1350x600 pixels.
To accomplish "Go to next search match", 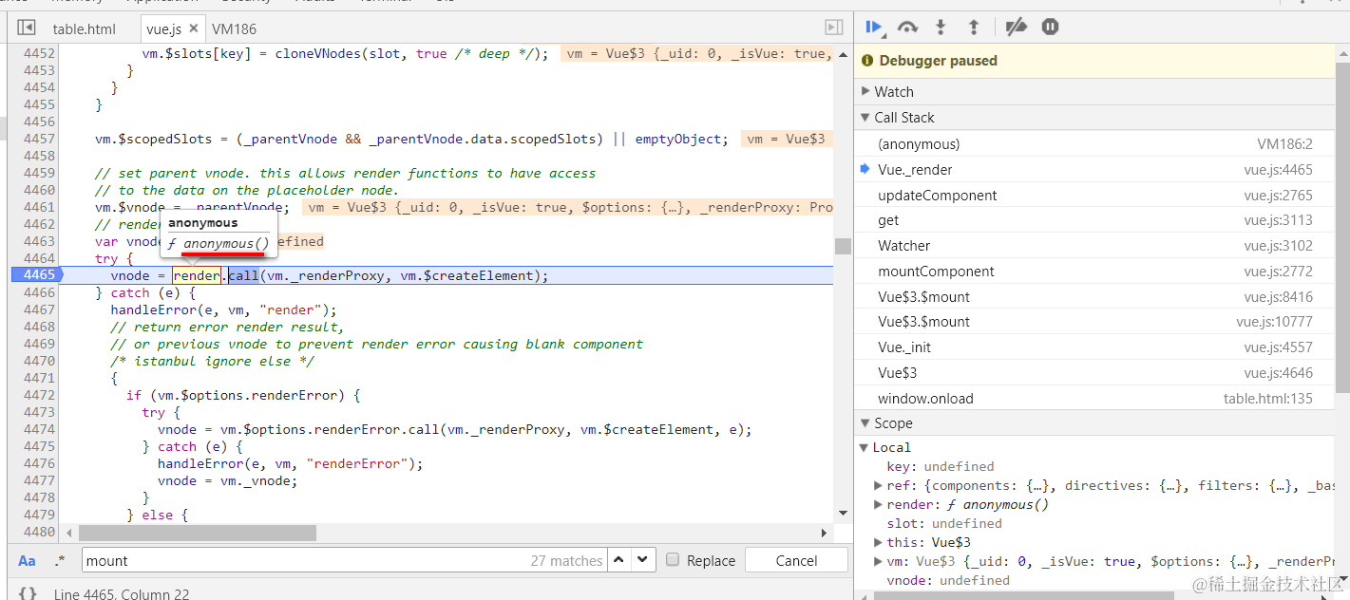I will pyautogui.click(x=643, y=560).
